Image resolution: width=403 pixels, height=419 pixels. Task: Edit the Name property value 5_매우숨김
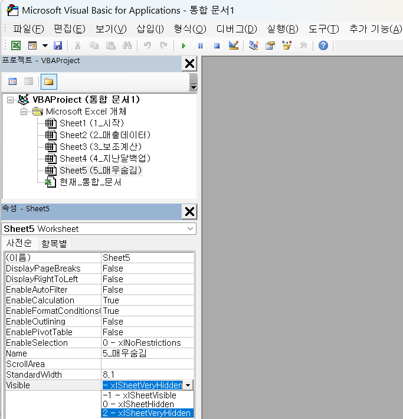(x=148, y=353)
